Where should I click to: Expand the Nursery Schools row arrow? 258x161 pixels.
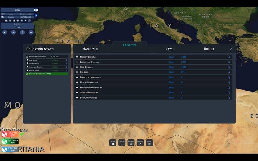[x=229, y=57]
